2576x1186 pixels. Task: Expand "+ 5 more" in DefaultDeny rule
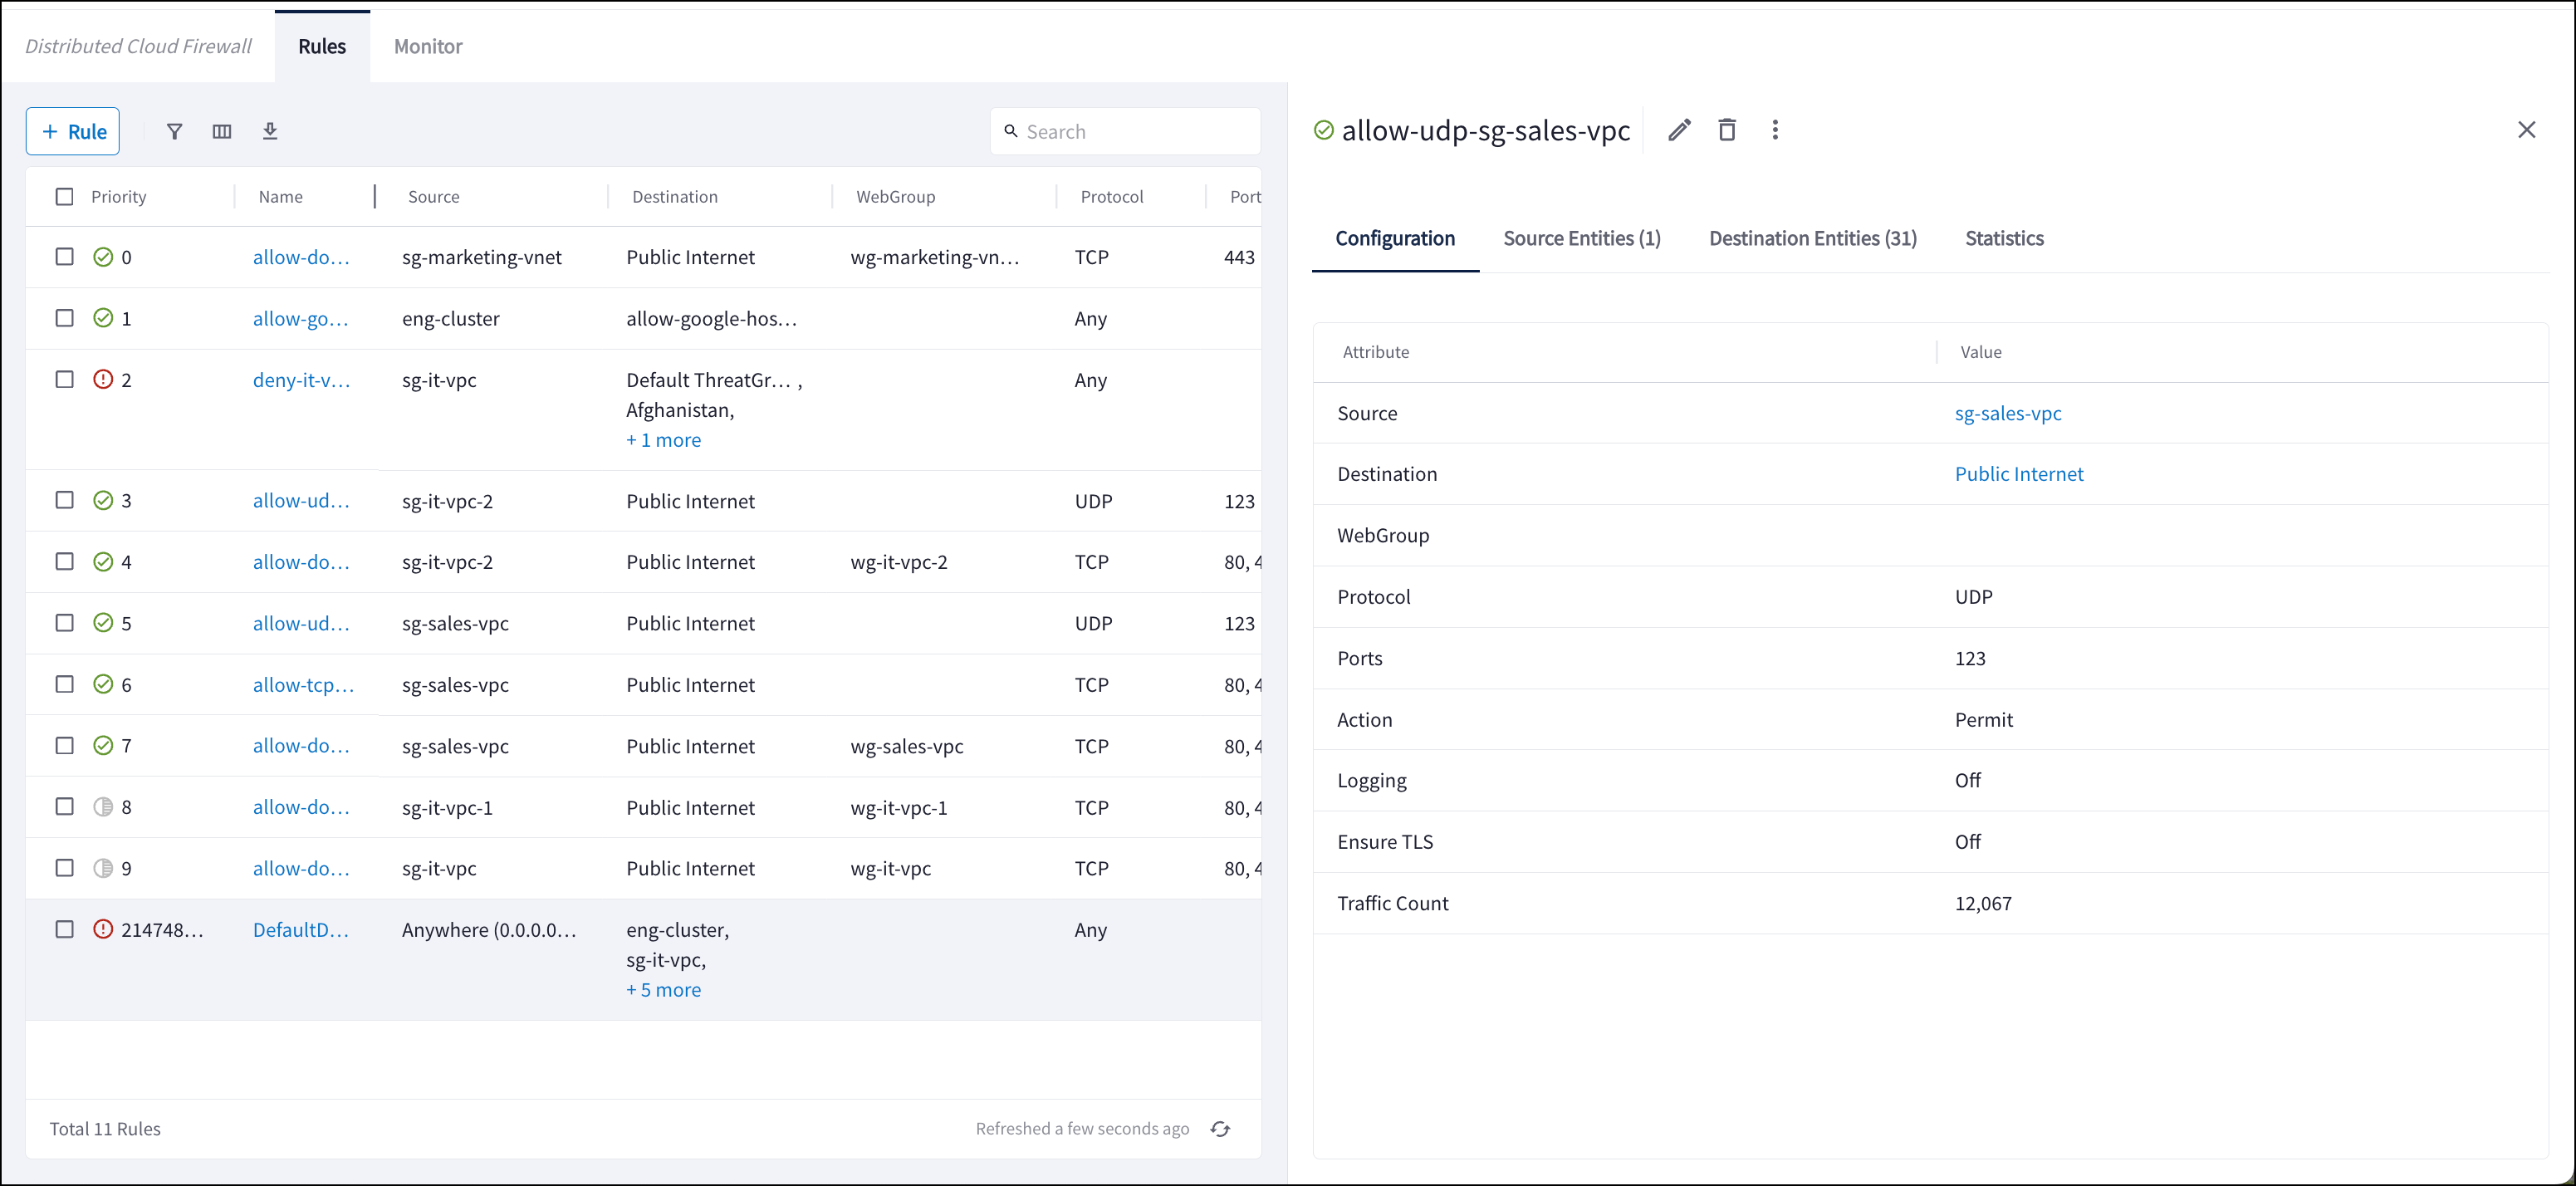(663, 990)
